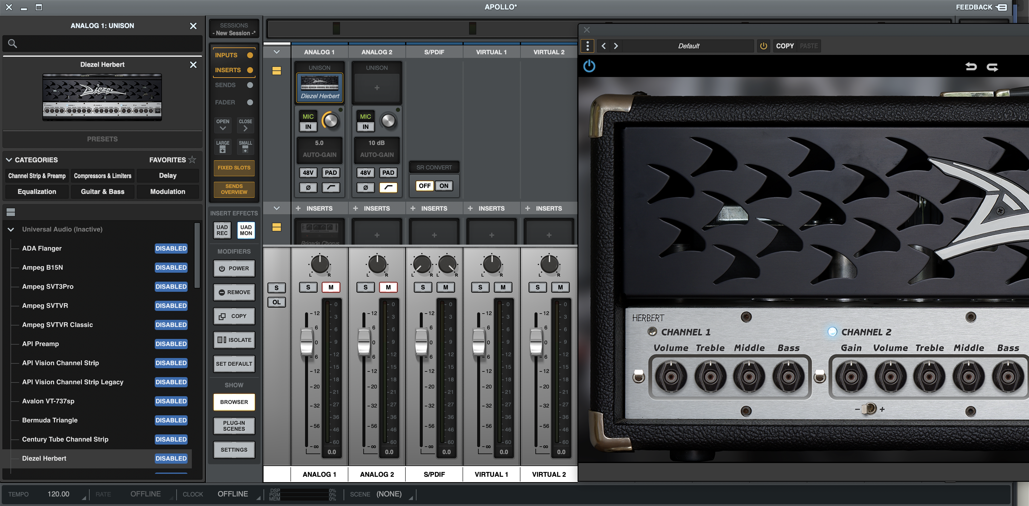
Task: Collapse the Universal Audio plugin list
Action: (11, 229)
